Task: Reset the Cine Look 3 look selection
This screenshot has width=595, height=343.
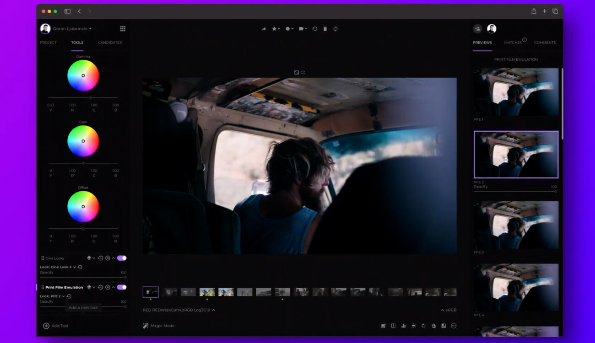Action: tap(80, 267)
